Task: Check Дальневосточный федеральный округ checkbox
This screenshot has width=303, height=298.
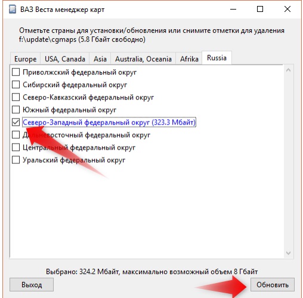Action: tap(16, 135)
